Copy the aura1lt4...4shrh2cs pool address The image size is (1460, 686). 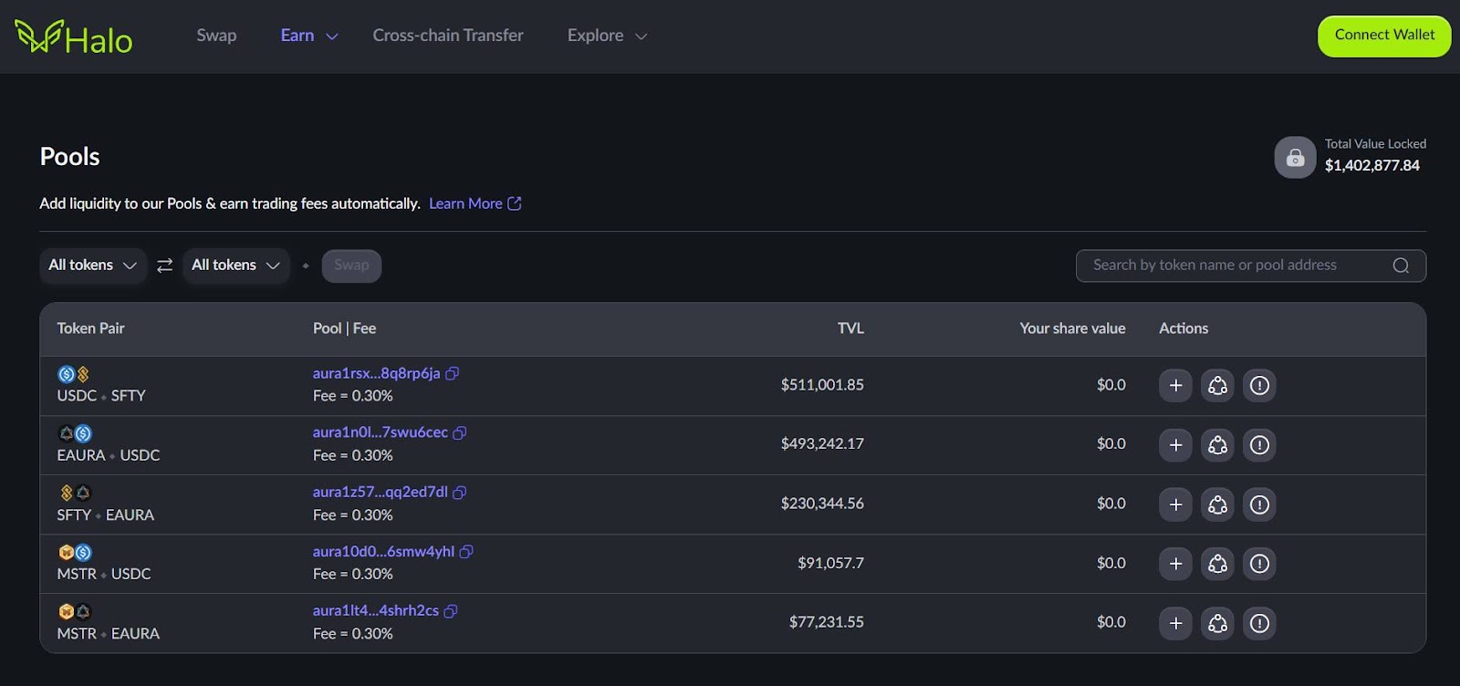(451, 611)
